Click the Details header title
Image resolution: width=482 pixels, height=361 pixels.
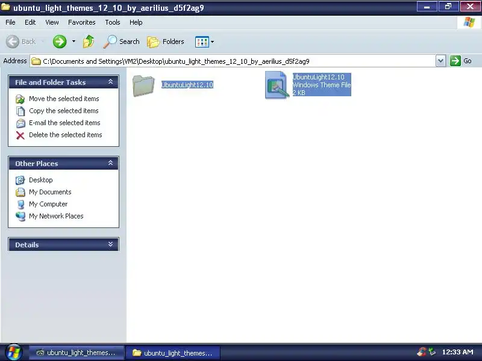coord(27,245)
